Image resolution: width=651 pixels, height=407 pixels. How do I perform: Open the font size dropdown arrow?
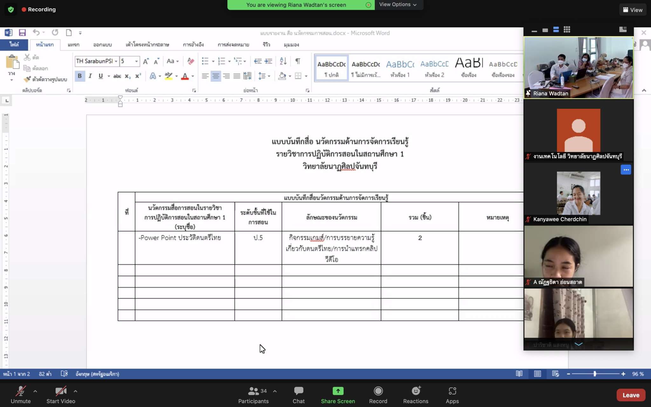coord(136,61)
